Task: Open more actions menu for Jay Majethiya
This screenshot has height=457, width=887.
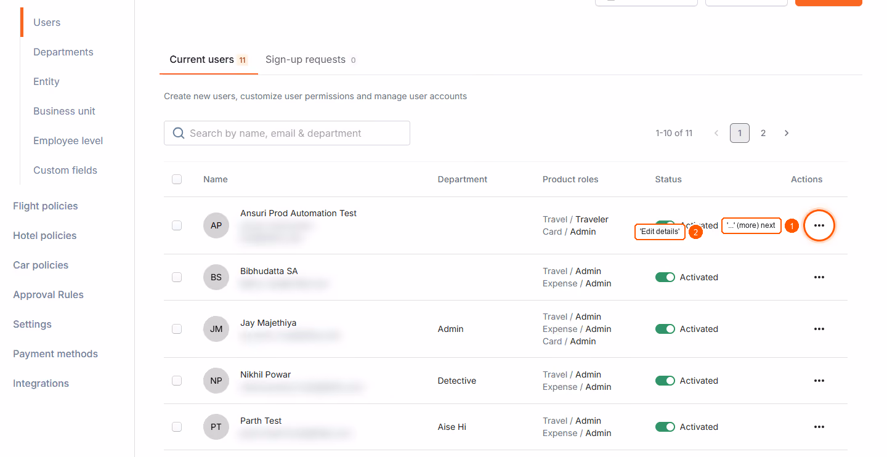Action: (819, 329)
